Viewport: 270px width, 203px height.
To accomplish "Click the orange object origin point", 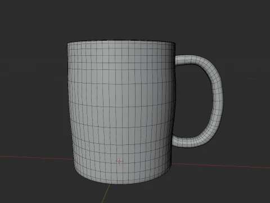I will pos(119,161).
